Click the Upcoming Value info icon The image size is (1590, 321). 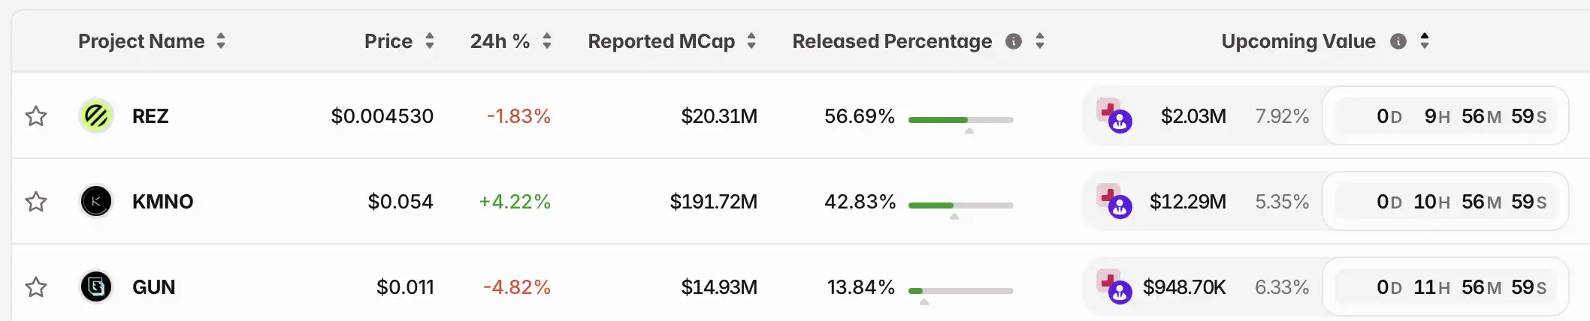(x=1398, y=41)
